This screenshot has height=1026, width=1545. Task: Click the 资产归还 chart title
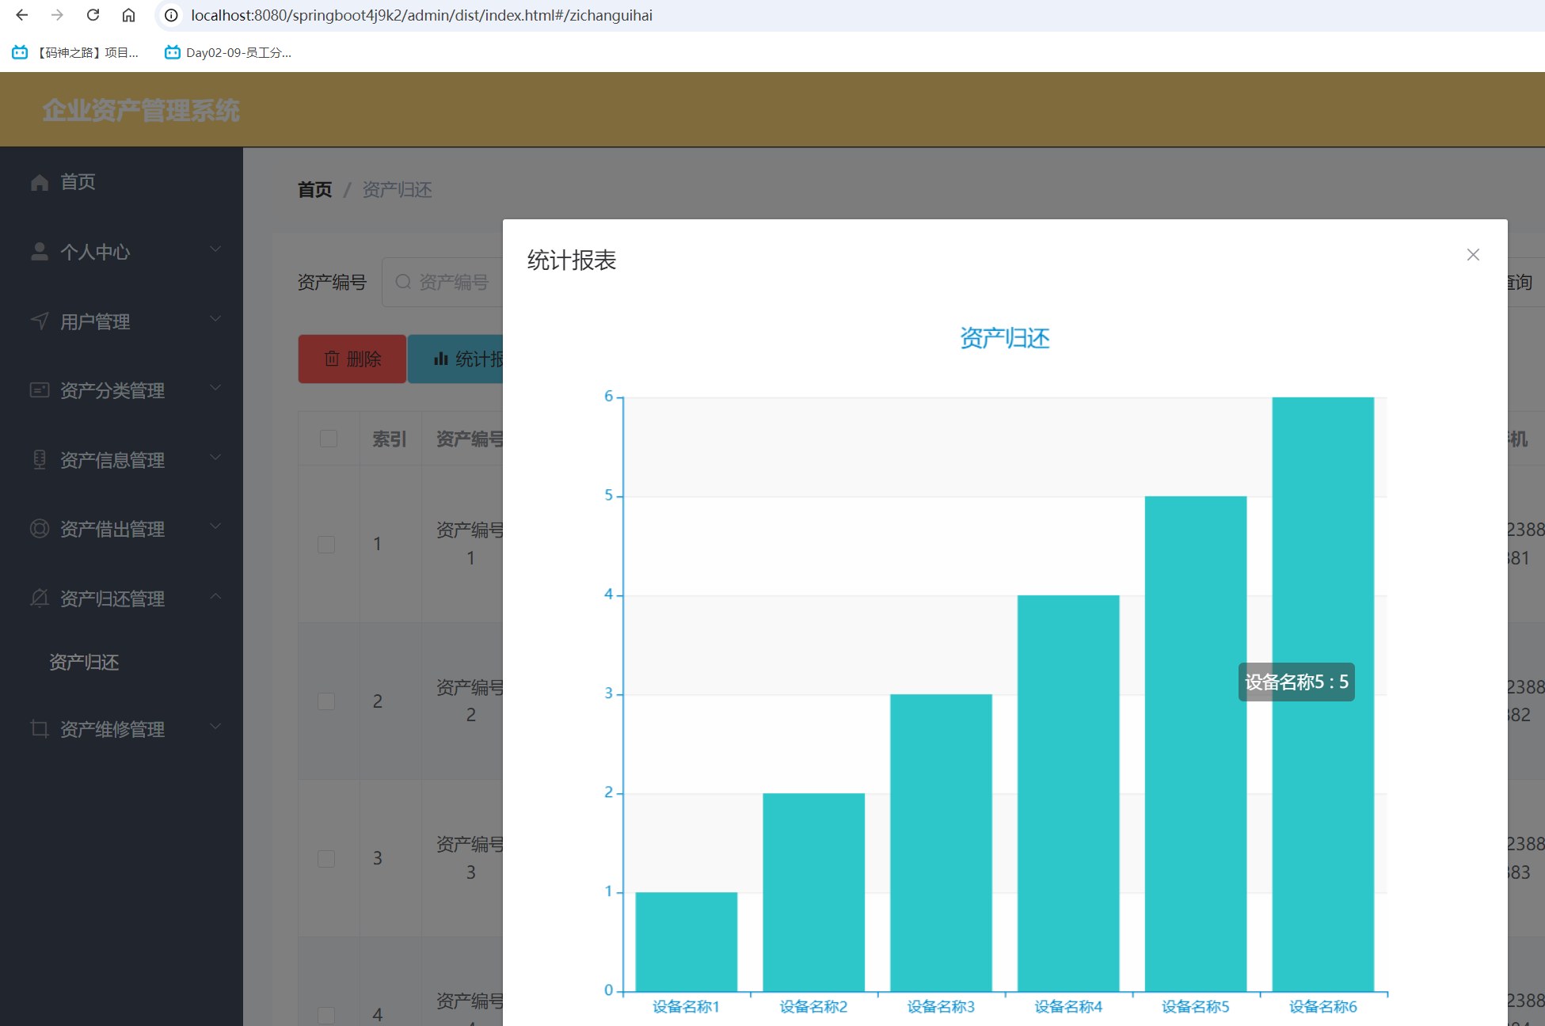point(1005,339)
